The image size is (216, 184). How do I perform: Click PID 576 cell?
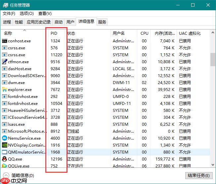tap(54, 48)
